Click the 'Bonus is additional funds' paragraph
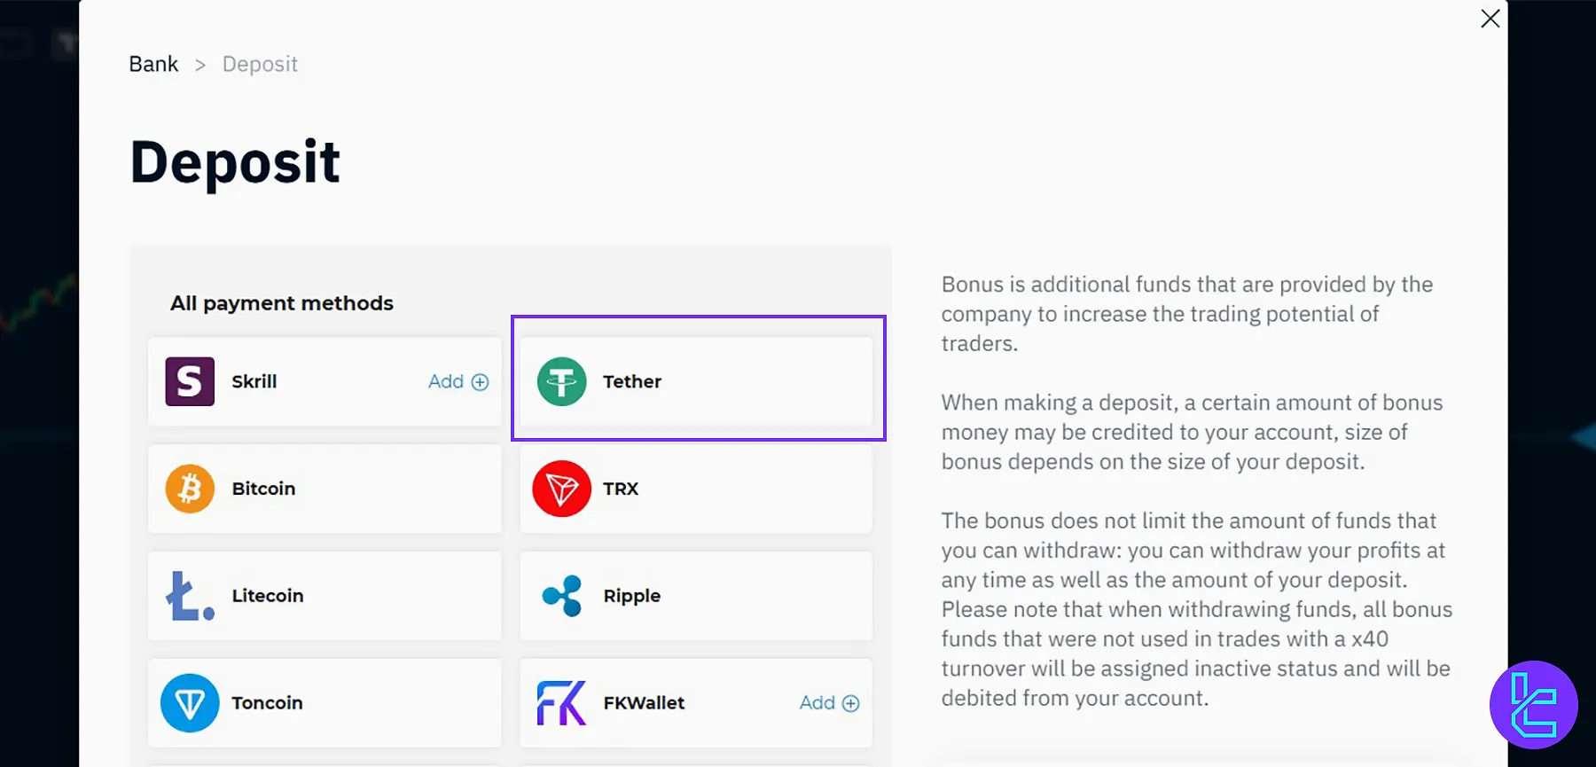Image resolution: width=1596 pixels, height=767 pixels. point(1187,314)
